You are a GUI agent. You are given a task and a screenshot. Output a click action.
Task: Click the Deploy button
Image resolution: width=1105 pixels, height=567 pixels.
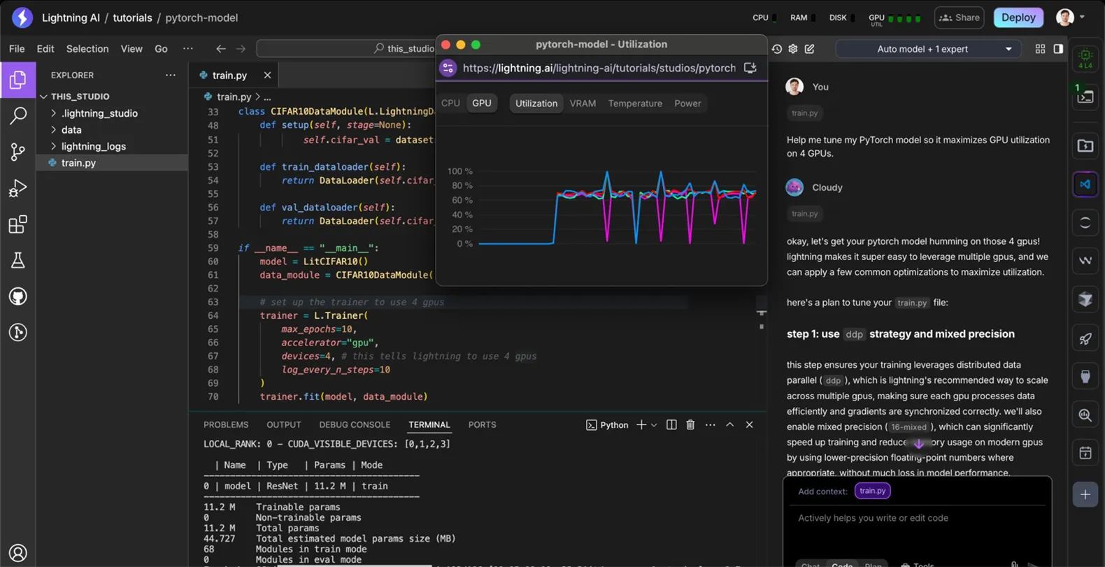coord(1018,17)
